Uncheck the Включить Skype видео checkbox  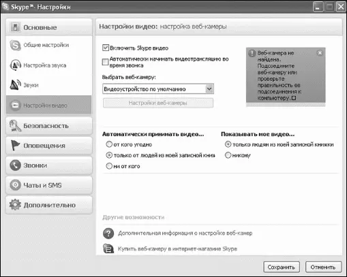(x=106, y=48)
